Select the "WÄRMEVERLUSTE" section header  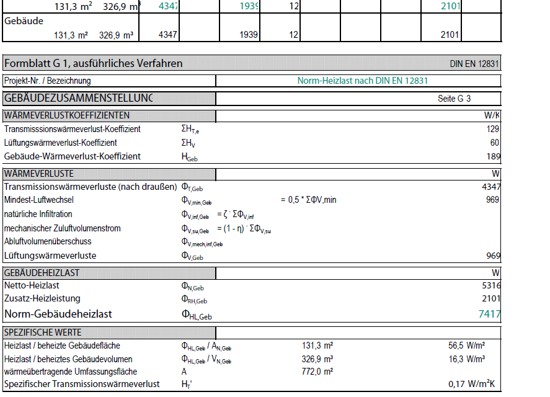point(39,174)
